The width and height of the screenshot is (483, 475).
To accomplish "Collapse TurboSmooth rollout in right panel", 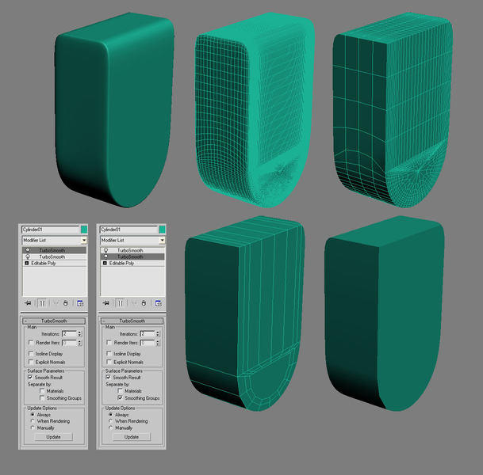I will pos(132,321).
